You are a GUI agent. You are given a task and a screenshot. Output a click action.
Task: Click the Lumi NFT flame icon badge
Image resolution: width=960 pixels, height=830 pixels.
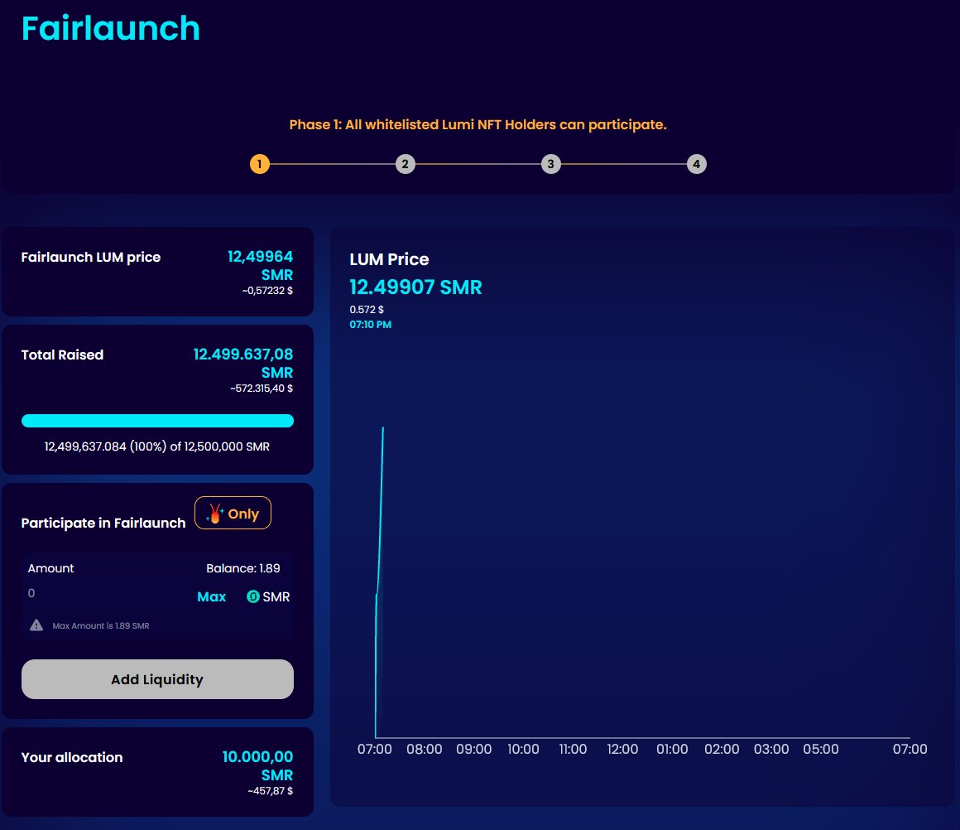[233, 513]
